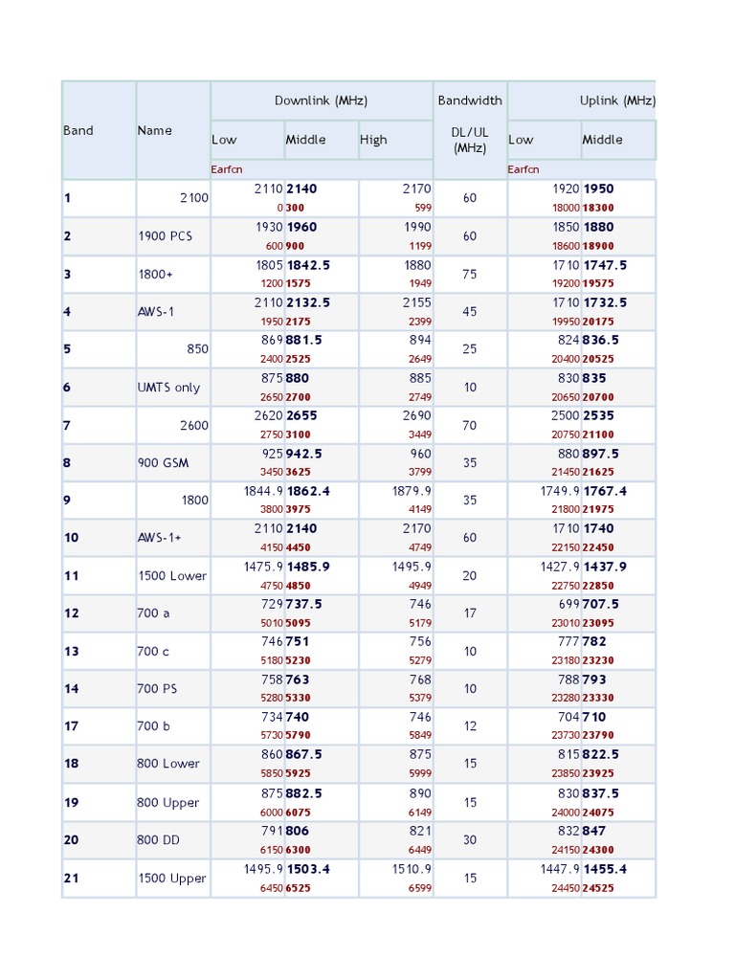
Task: Click the Band column header
Action: pos(78,130)
